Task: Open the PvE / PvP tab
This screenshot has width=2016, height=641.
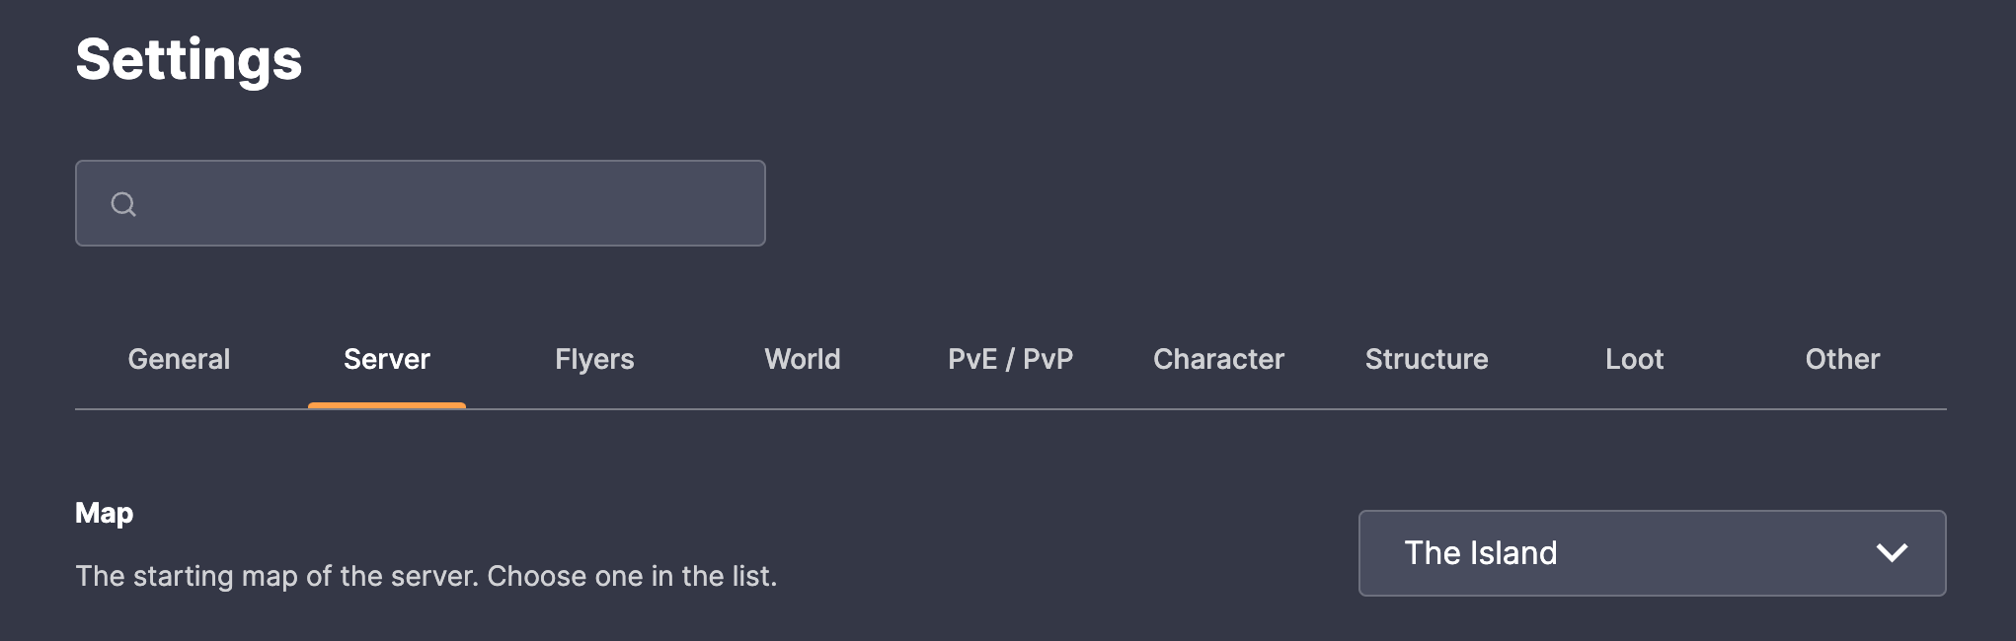Action: pyautogui.click(x=1010, y=359)
